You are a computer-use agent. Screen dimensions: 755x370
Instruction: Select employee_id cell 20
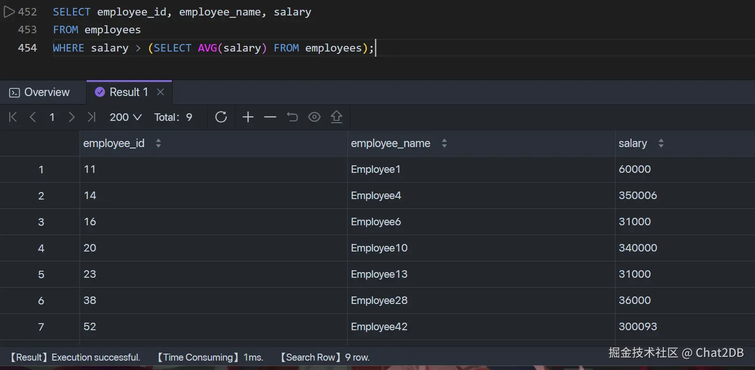213,248
